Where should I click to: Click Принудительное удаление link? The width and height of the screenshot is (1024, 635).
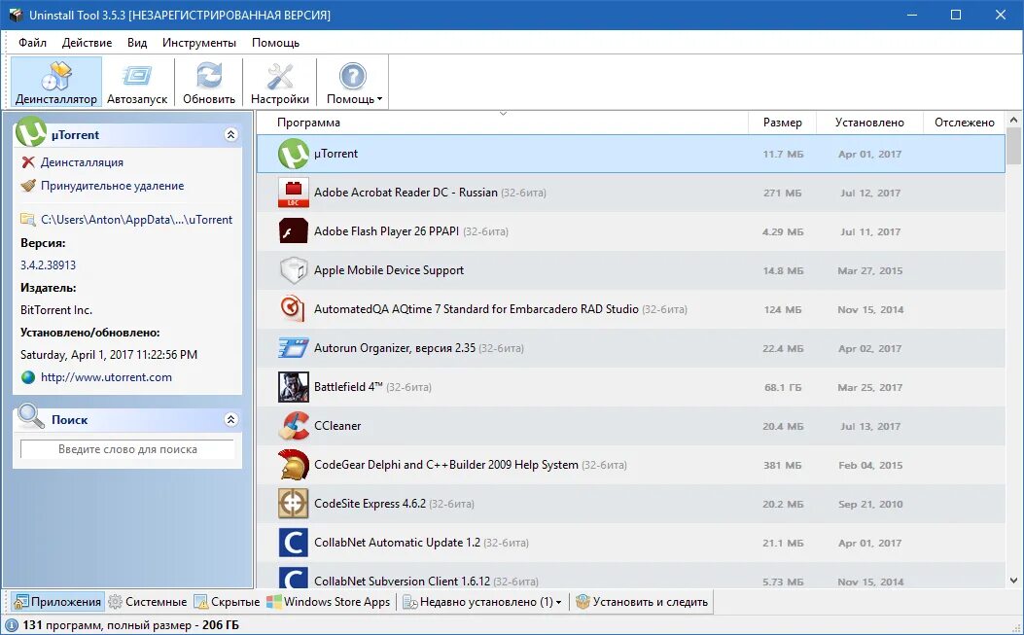pyautogui.click(x=113, y=186)
